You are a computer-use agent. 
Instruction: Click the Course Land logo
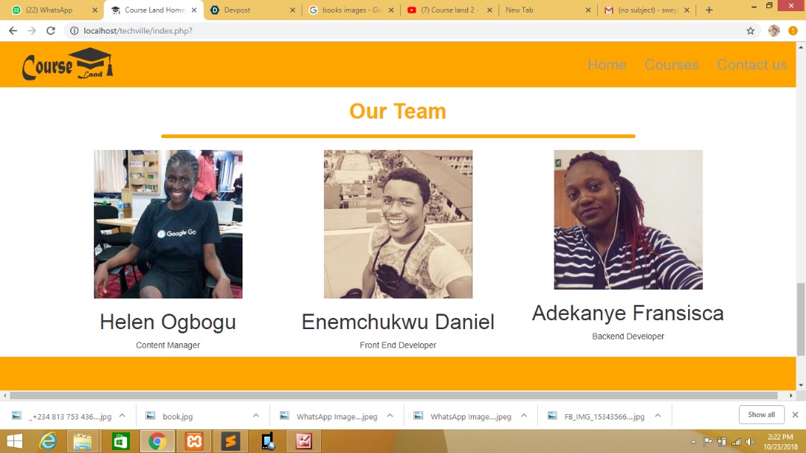pyautogui.click(x=67, y=64)
